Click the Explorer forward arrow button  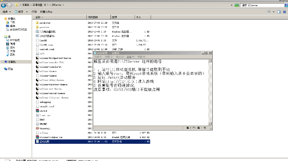tap(9, 5)
